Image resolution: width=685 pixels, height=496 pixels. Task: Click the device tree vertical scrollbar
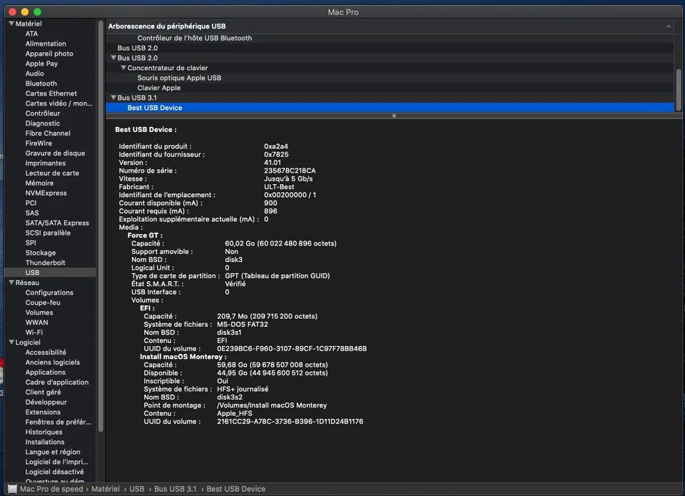(x=679, y=90)
